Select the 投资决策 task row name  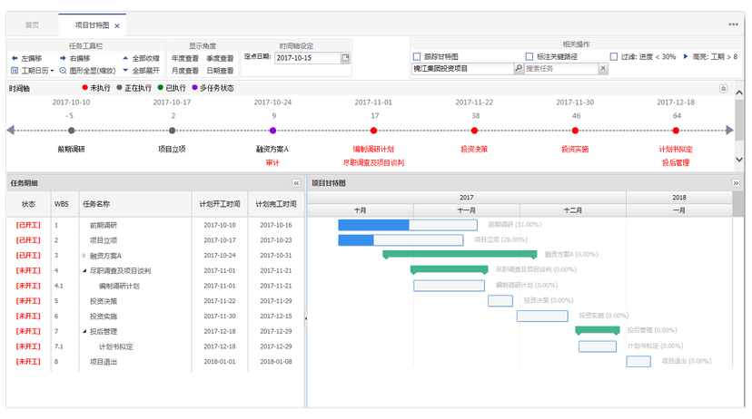[x=104, y=301]
